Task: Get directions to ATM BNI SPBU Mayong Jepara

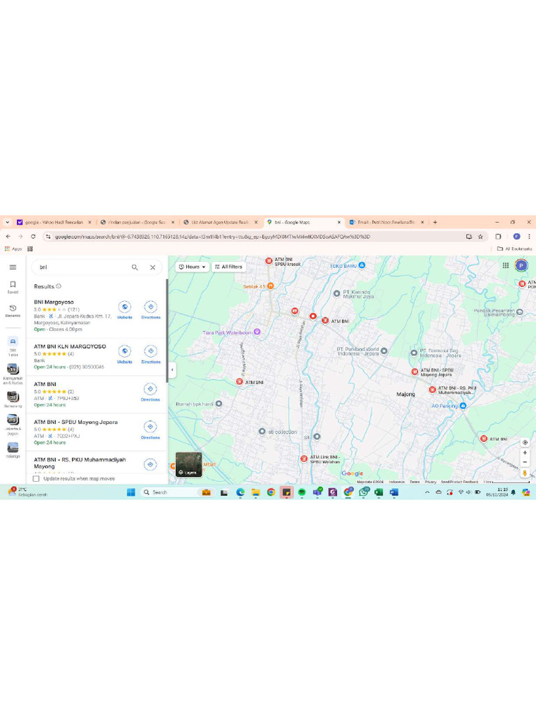Action: click(x=151, y=430)
